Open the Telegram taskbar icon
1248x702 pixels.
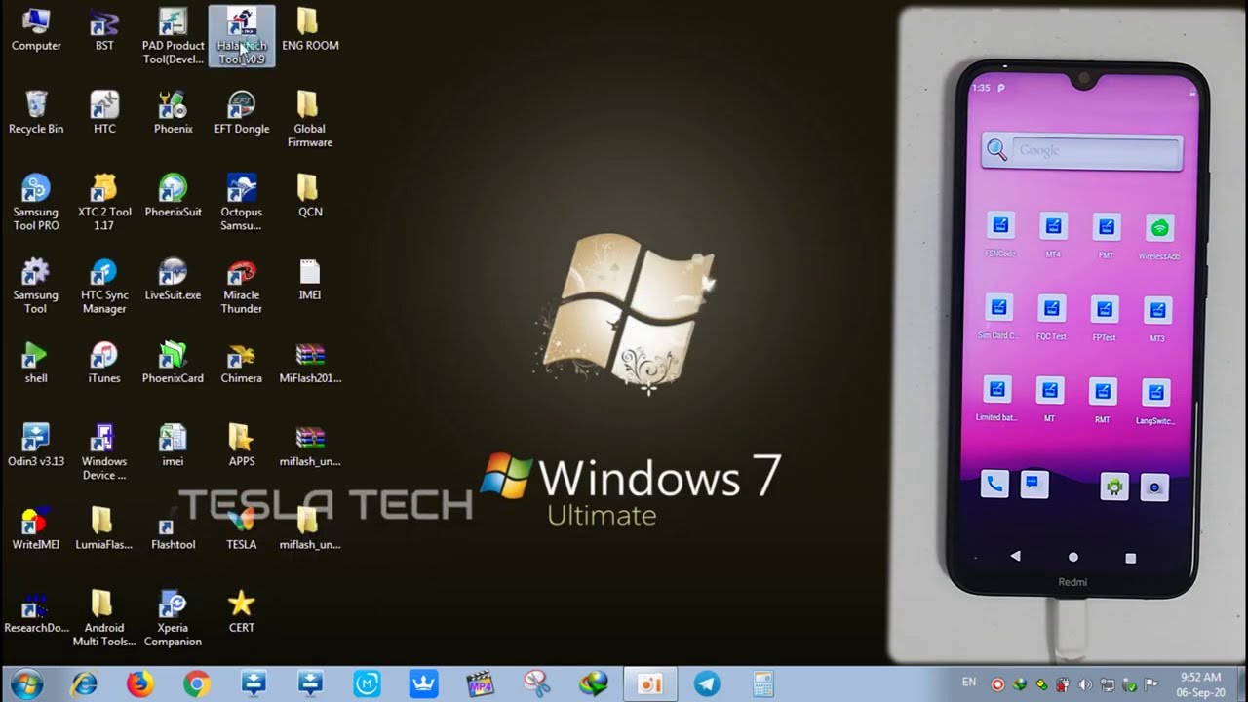[x=707, y=684]
